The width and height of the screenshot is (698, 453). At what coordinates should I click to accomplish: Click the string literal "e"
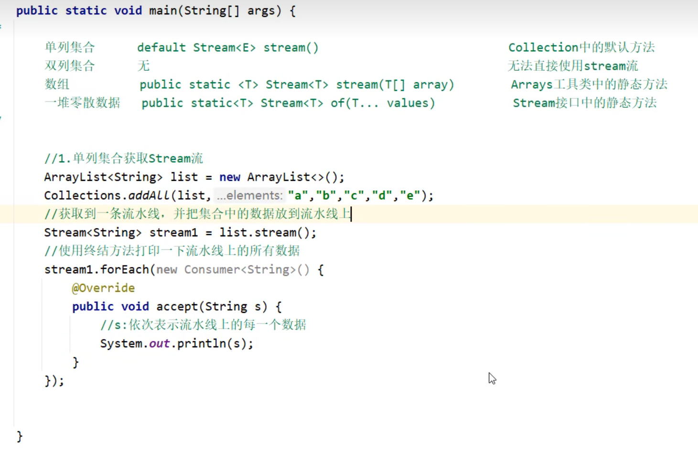410,196
